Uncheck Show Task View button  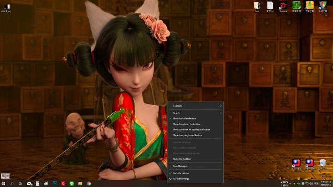point(195,119)
